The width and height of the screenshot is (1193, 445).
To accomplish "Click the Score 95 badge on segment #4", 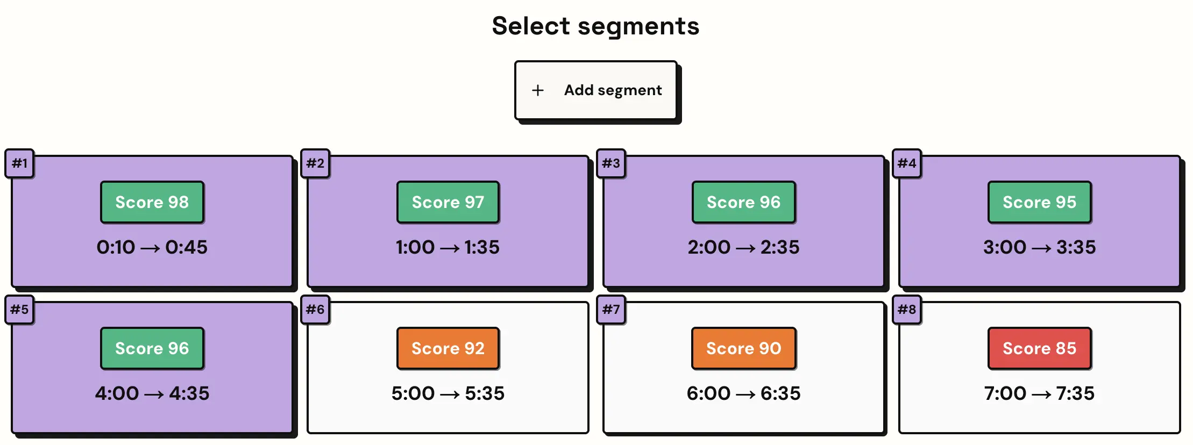I will point(1039,202).
